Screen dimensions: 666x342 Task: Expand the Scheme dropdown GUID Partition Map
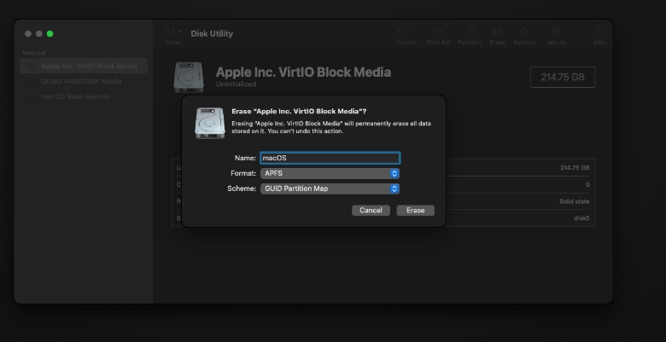pos(330,188)
